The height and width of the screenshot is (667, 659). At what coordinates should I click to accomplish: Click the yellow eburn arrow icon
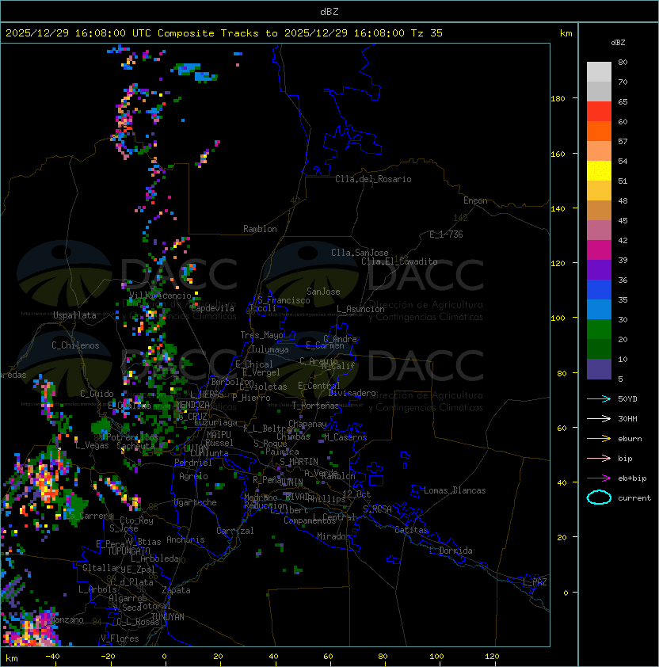599,439
